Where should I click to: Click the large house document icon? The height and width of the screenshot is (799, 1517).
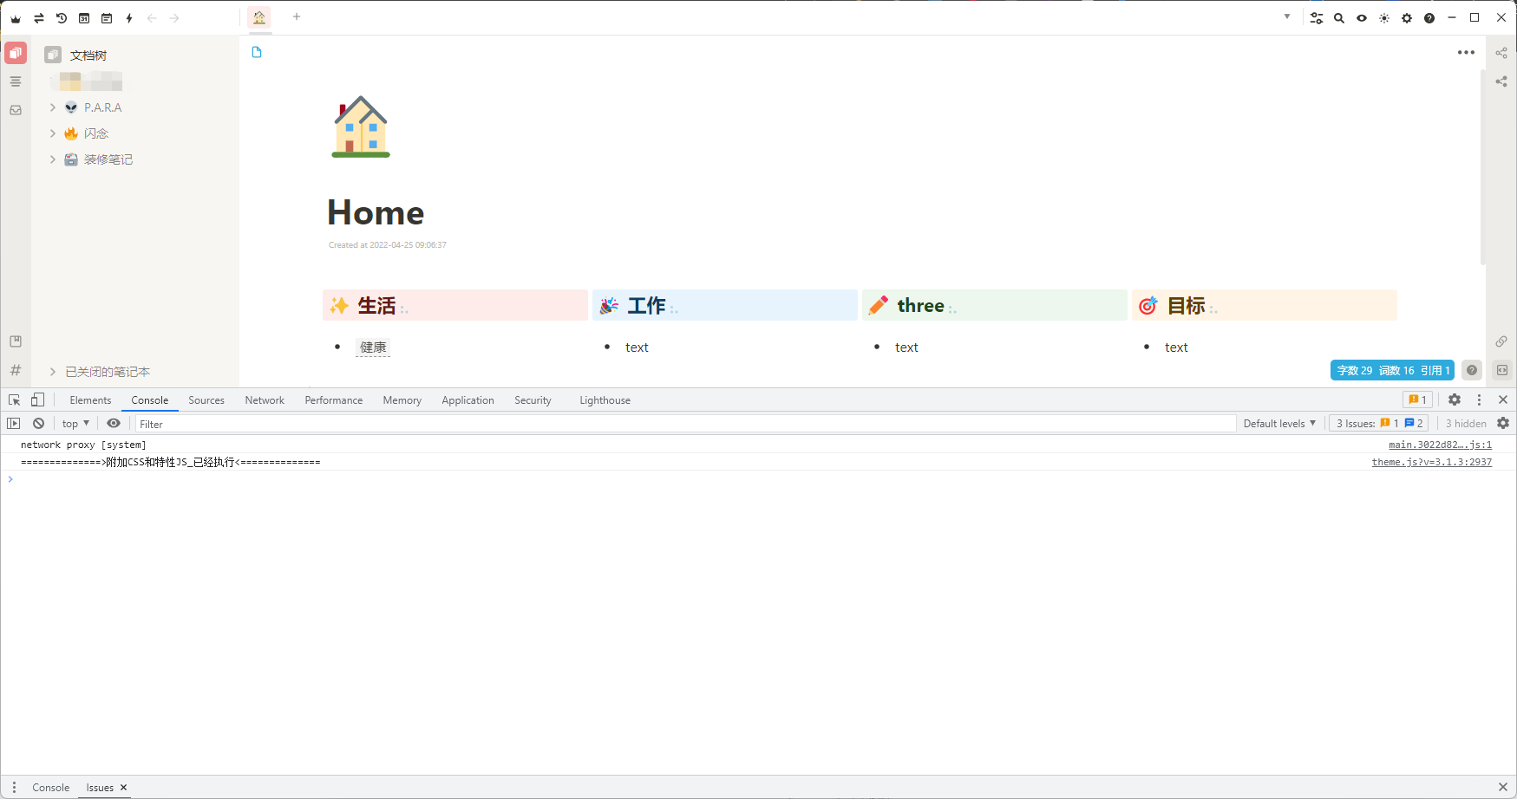(x=361, y=127)
